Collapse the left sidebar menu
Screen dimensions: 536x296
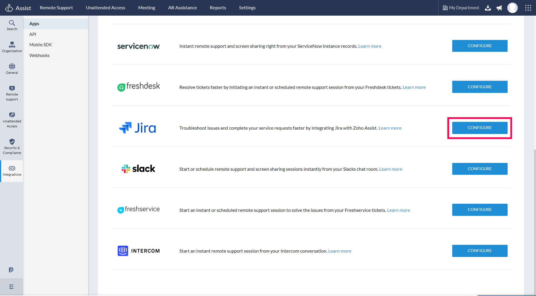11,287
